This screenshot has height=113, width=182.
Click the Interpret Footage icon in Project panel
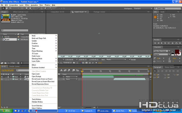point(2,63)
